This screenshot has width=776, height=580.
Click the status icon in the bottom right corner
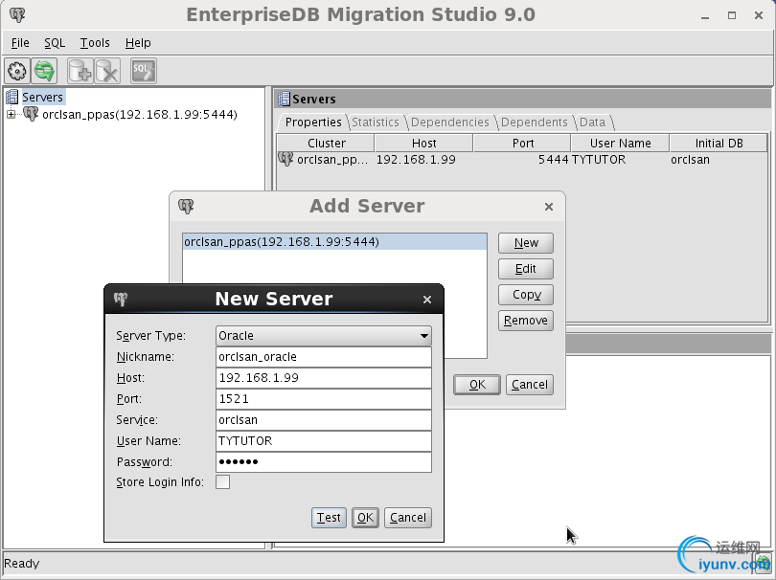(763, 563)
